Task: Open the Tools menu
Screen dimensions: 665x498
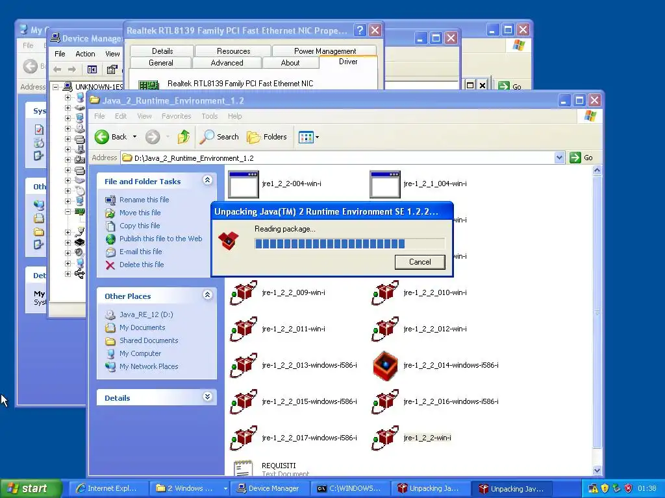Action: 210,116
